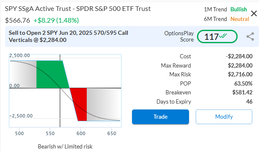
Task: Close the SPY strategy panel
Action: (x=254, y=13)
